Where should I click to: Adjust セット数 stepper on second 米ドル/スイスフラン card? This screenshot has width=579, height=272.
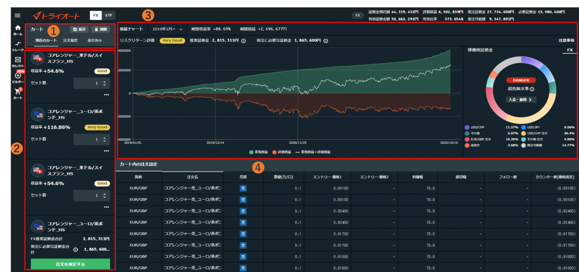pyautogui.click(x=105, y=196)
